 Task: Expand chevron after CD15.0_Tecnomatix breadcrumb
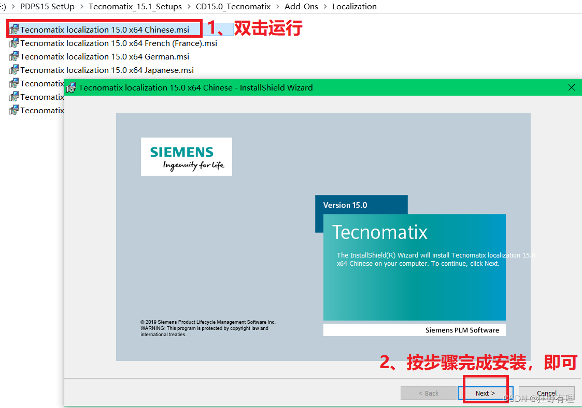coord(278,7)
